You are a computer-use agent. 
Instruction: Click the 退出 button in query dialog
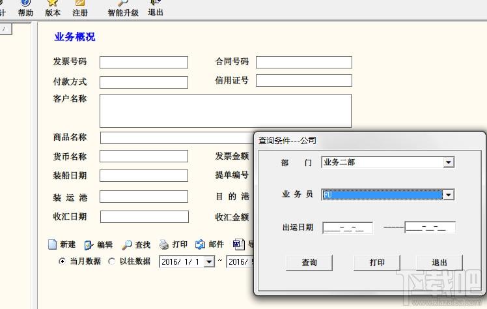click(x=439, y=263)
